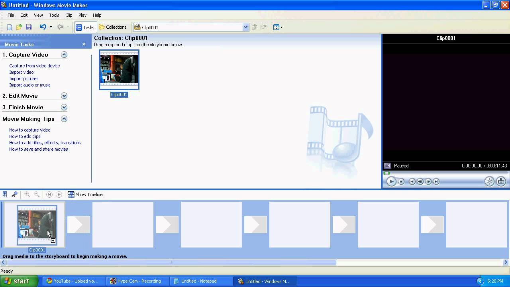
Task: Click Capture from video device link
Action: click(35, 66)
